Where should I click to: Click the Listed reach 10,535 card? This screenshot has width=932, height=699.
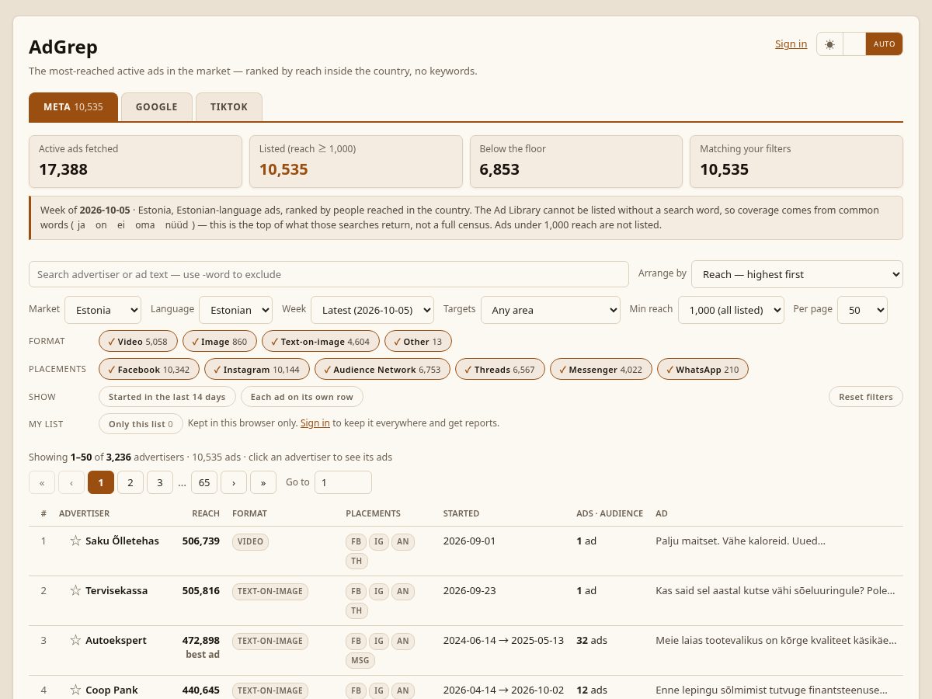(356, 162)
